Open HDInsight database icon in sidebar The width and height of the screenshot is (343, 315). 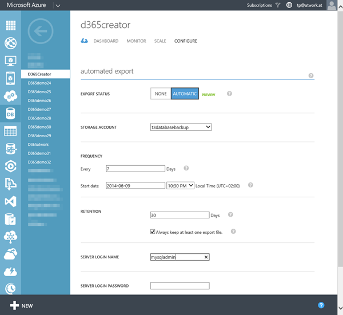coord(10,149)
